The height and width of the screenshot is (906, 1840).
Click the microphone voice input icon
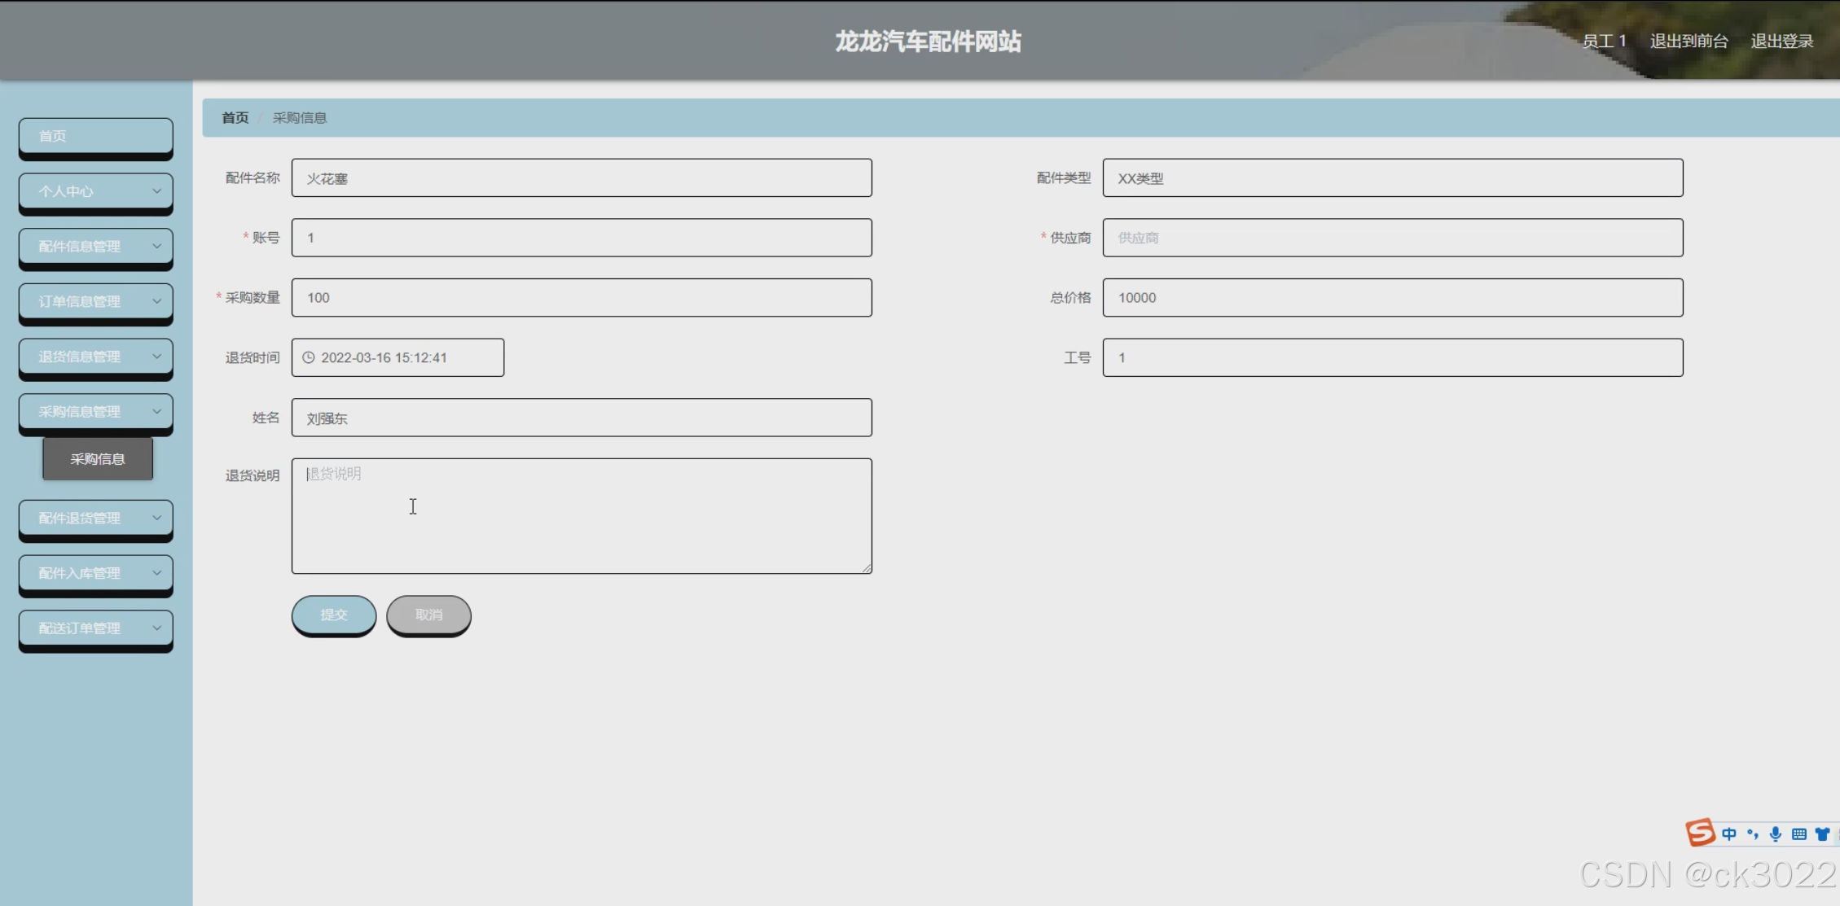click(1776, 834)
